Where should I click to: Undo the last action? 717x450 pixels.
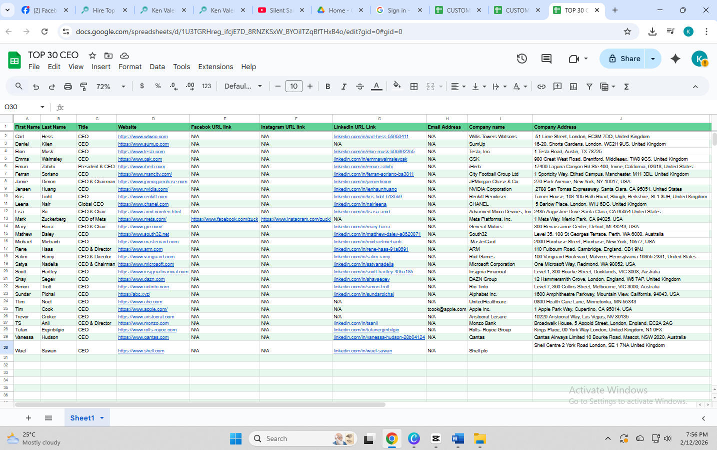36,87
